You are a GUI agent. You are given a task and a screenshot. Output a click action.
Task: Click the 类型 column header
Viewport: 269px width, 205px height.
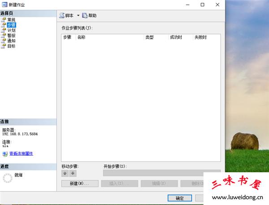click(x=155, y=37)
